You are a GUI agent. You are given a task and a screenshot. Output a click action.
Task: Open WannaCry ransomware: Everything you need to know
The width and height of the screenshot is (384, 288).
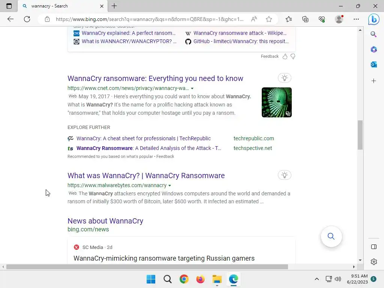click(x=155, y=78)
